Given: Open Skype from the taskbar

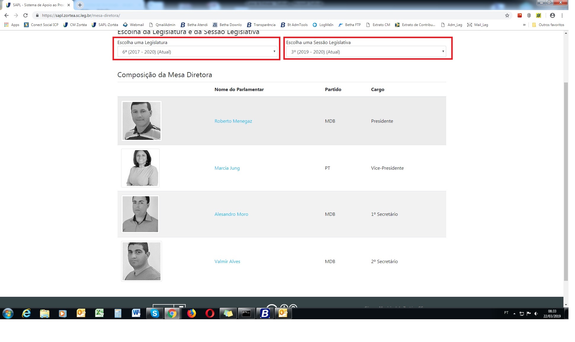Looking at the screenshot, I should [155, 313].
